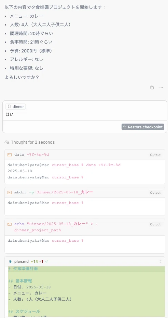Copy the assistant message with copy icon
The height and width of the screenshot is (318, 168).
tap(152, 88)
